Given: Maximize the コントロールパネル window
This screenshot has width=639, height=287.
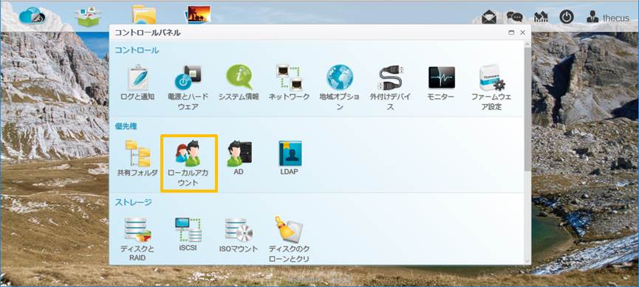Looking at the screenshot, I should pyautogui.click(x=511, y=33).
